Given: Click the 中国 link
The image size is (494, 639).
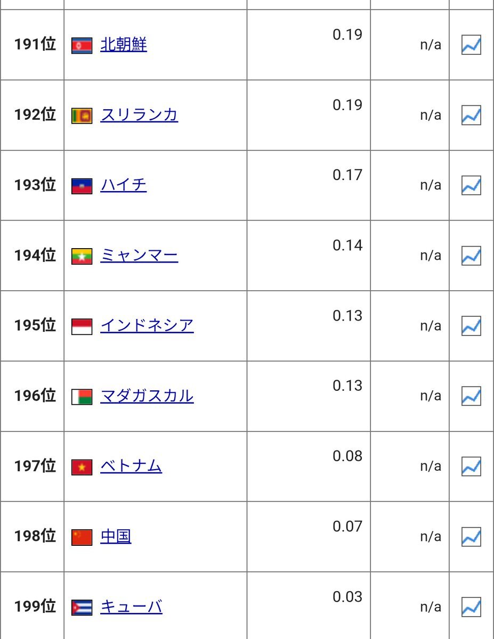Looking at the screenshot, I should tap(116, 537).
